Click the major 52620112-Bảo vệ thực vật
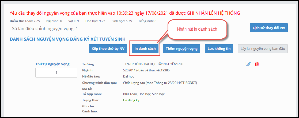 click(x=146, y=70)
